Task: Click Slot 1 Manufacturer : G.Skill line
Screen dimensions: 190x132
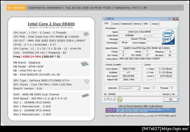Action: tap(32, 106)
